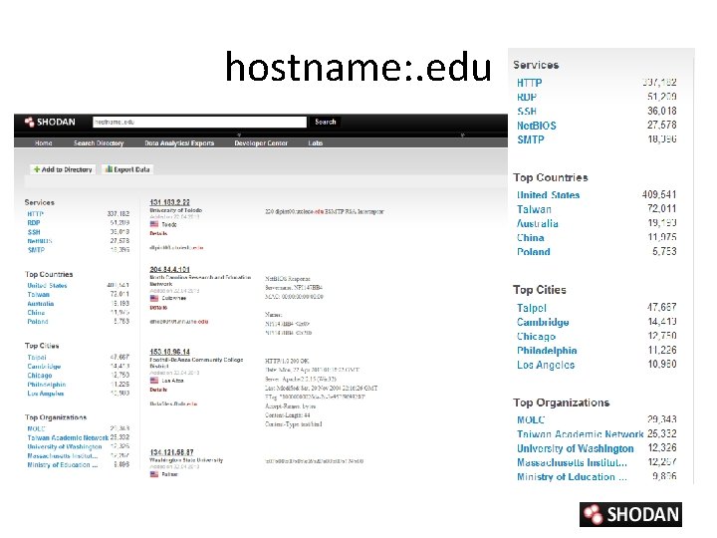Viewport: 717px width, 538px height.
Task: Click RDP in the enlarged Services panel
Action: 527,97
